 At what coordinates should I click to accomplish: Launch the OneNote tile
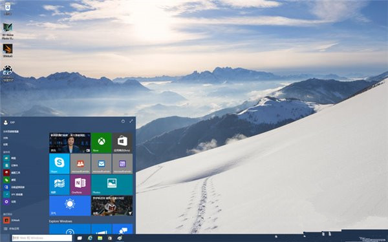80,185
